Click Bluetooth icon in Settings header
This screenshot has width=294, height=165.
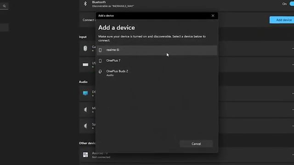point(85,4)
